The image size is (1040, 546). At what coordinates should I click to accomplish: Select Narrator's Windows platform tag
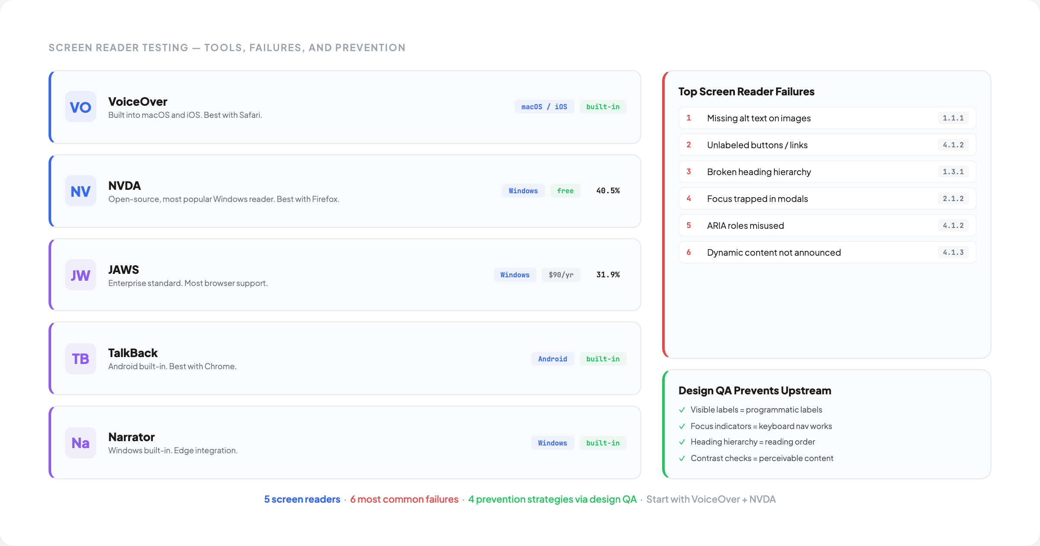pos(552,443)
